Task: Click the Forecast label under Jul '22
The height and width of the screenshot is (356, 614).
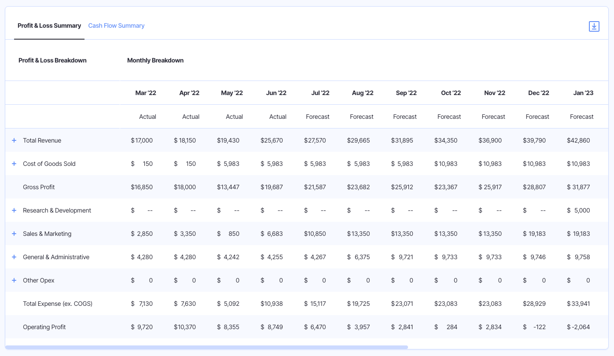Action: (317, 116)
